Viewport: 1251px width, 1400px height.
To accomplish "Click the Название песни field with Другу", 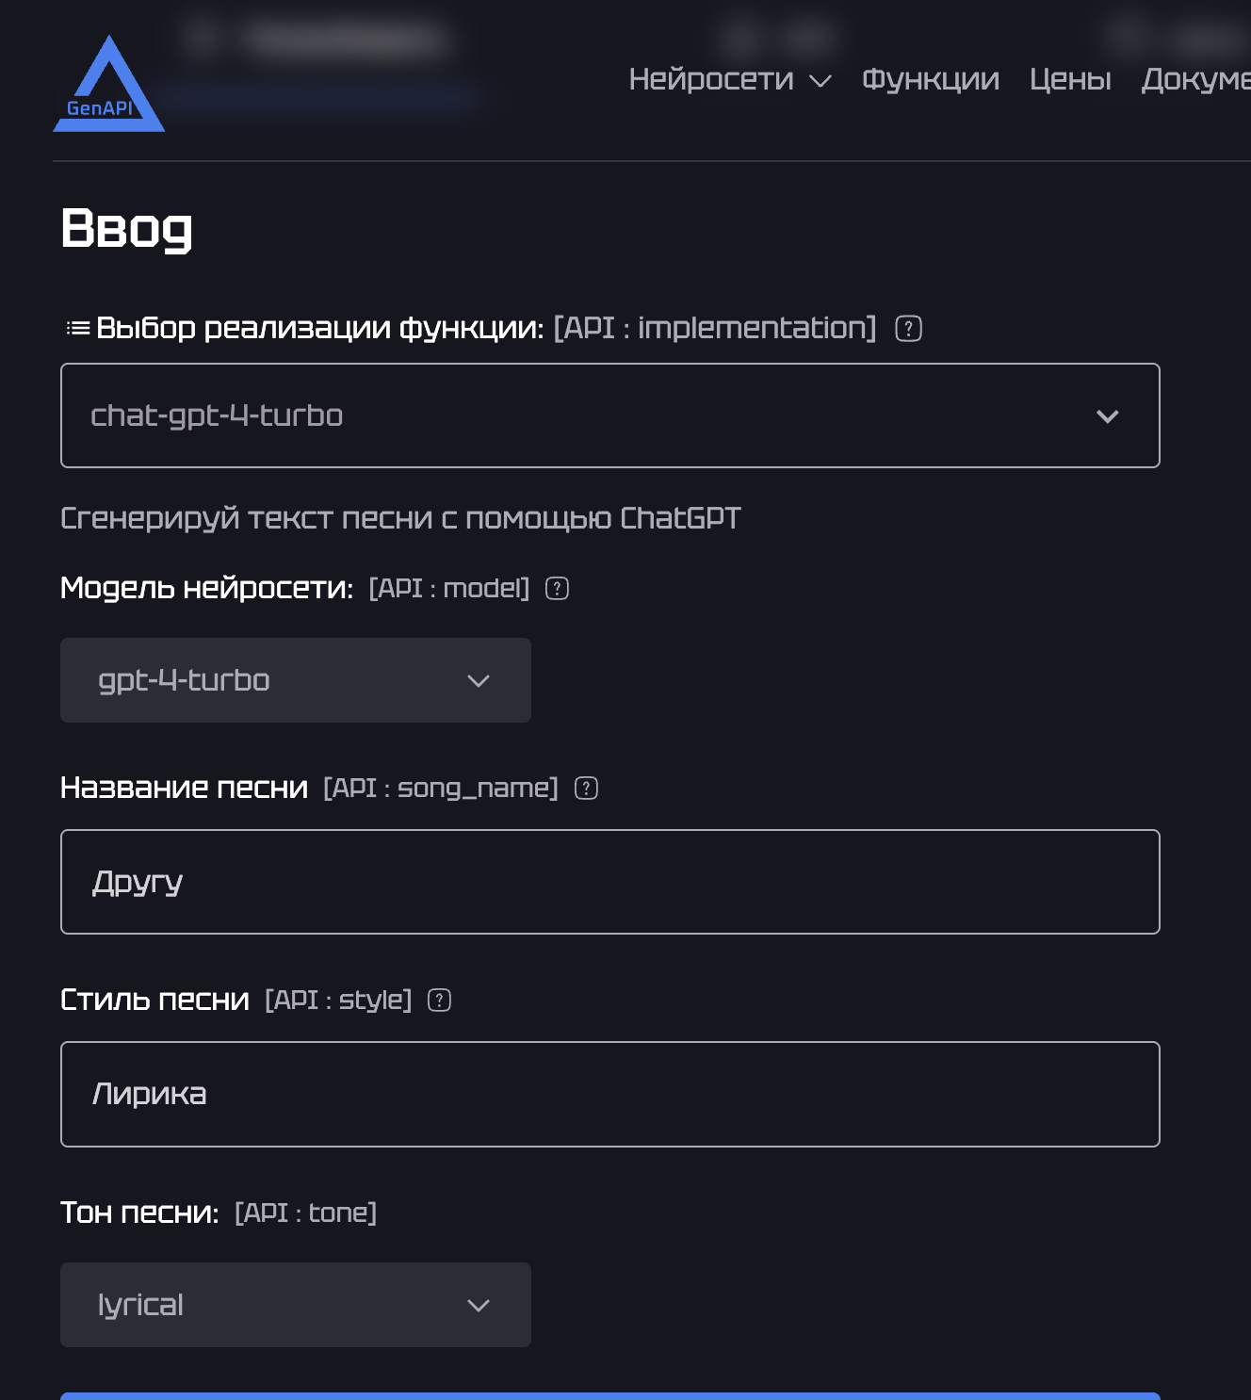I will 610,882.
